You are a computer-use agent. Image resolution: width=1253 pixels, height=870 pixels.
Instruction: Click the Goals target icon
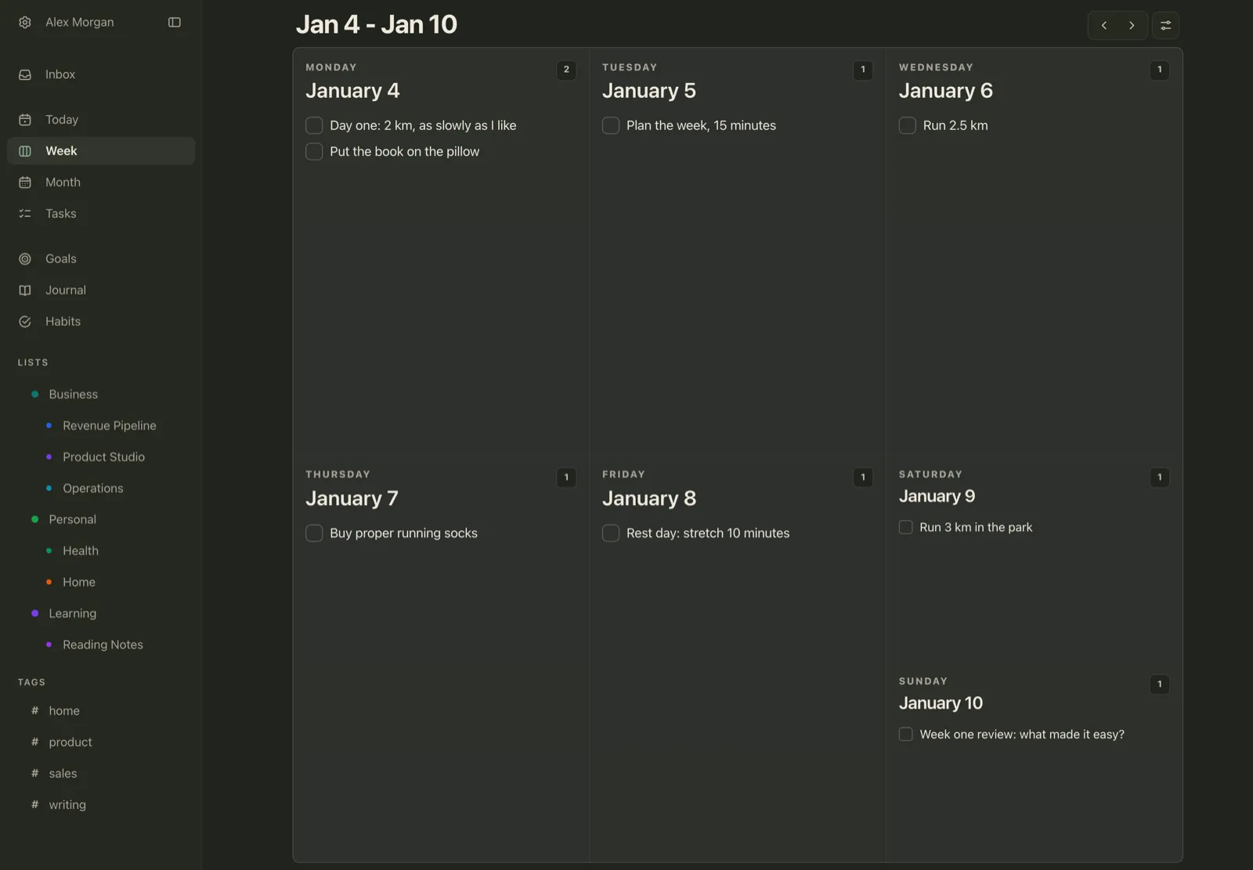click(25, 259)
